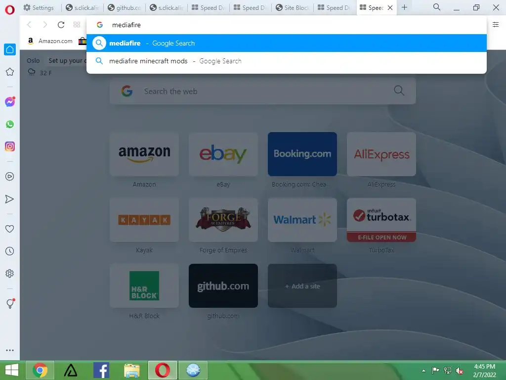
Task: Select 'mediafire minecraft mods' suggestion
Action: point(287,61)
